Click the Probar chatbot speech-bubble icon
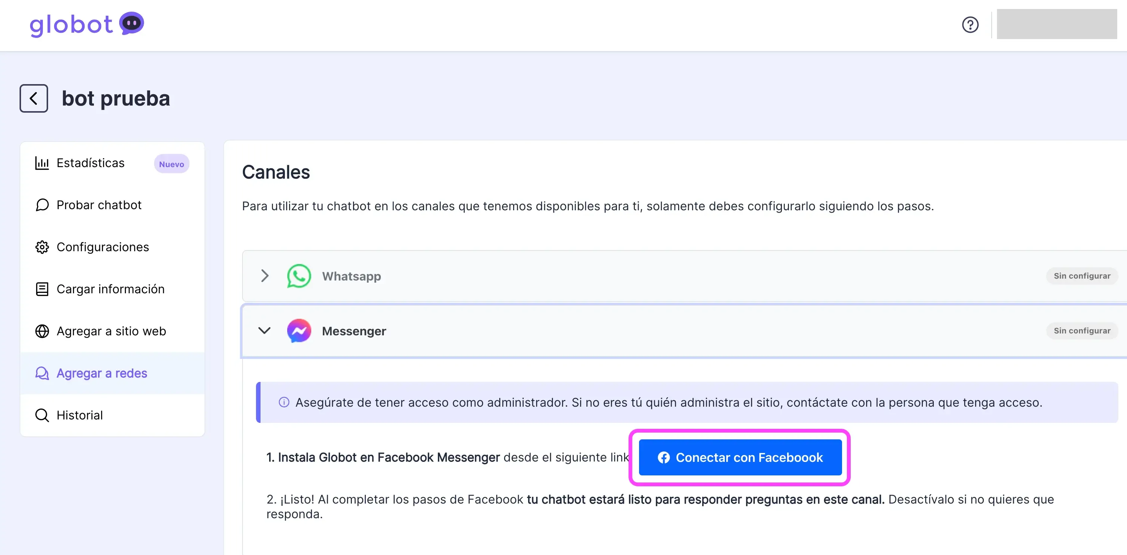 point(42,205)
